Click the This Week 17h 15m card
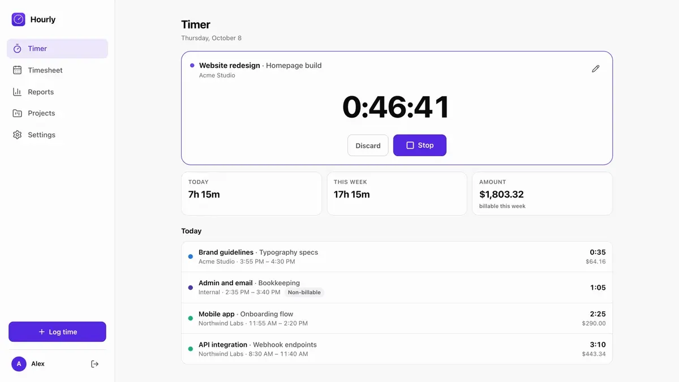This screenshot has width=679, height=382. point(397,194)
